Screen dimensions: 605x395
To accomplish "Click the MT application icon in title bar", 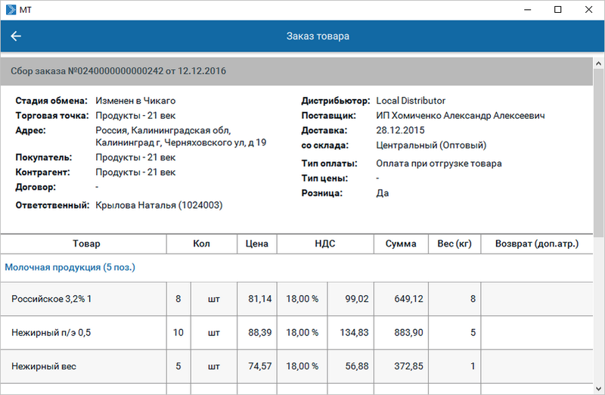I will tap(11, 10).
